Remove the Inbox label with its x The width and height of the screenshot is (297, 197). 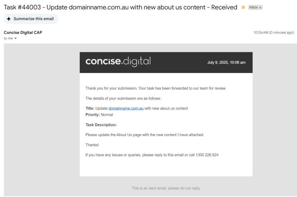pos(260,8)
